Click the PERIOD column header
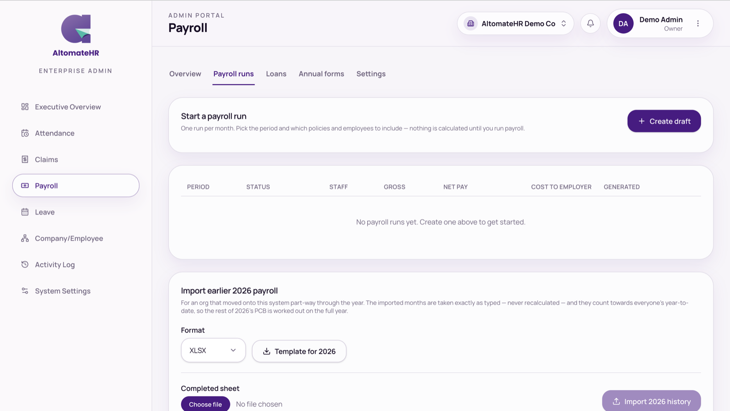This screenshot has height=411, width=730. (x=198, y=187)
